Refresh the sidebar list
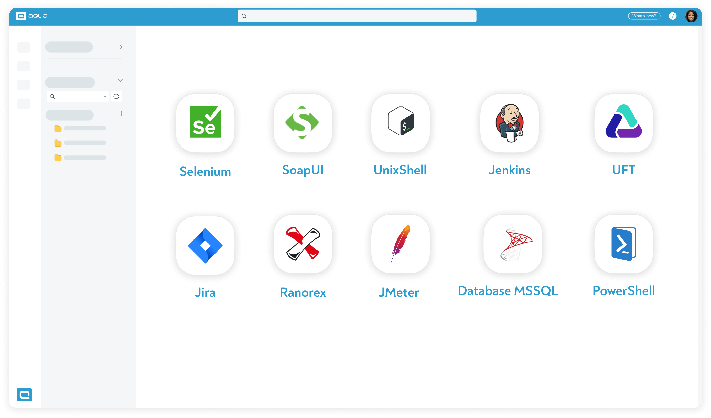 click(x=116, y=96)
